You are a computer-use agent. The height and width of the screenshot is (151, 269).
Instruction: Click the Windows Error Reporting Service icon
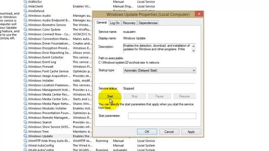[25, 53]
